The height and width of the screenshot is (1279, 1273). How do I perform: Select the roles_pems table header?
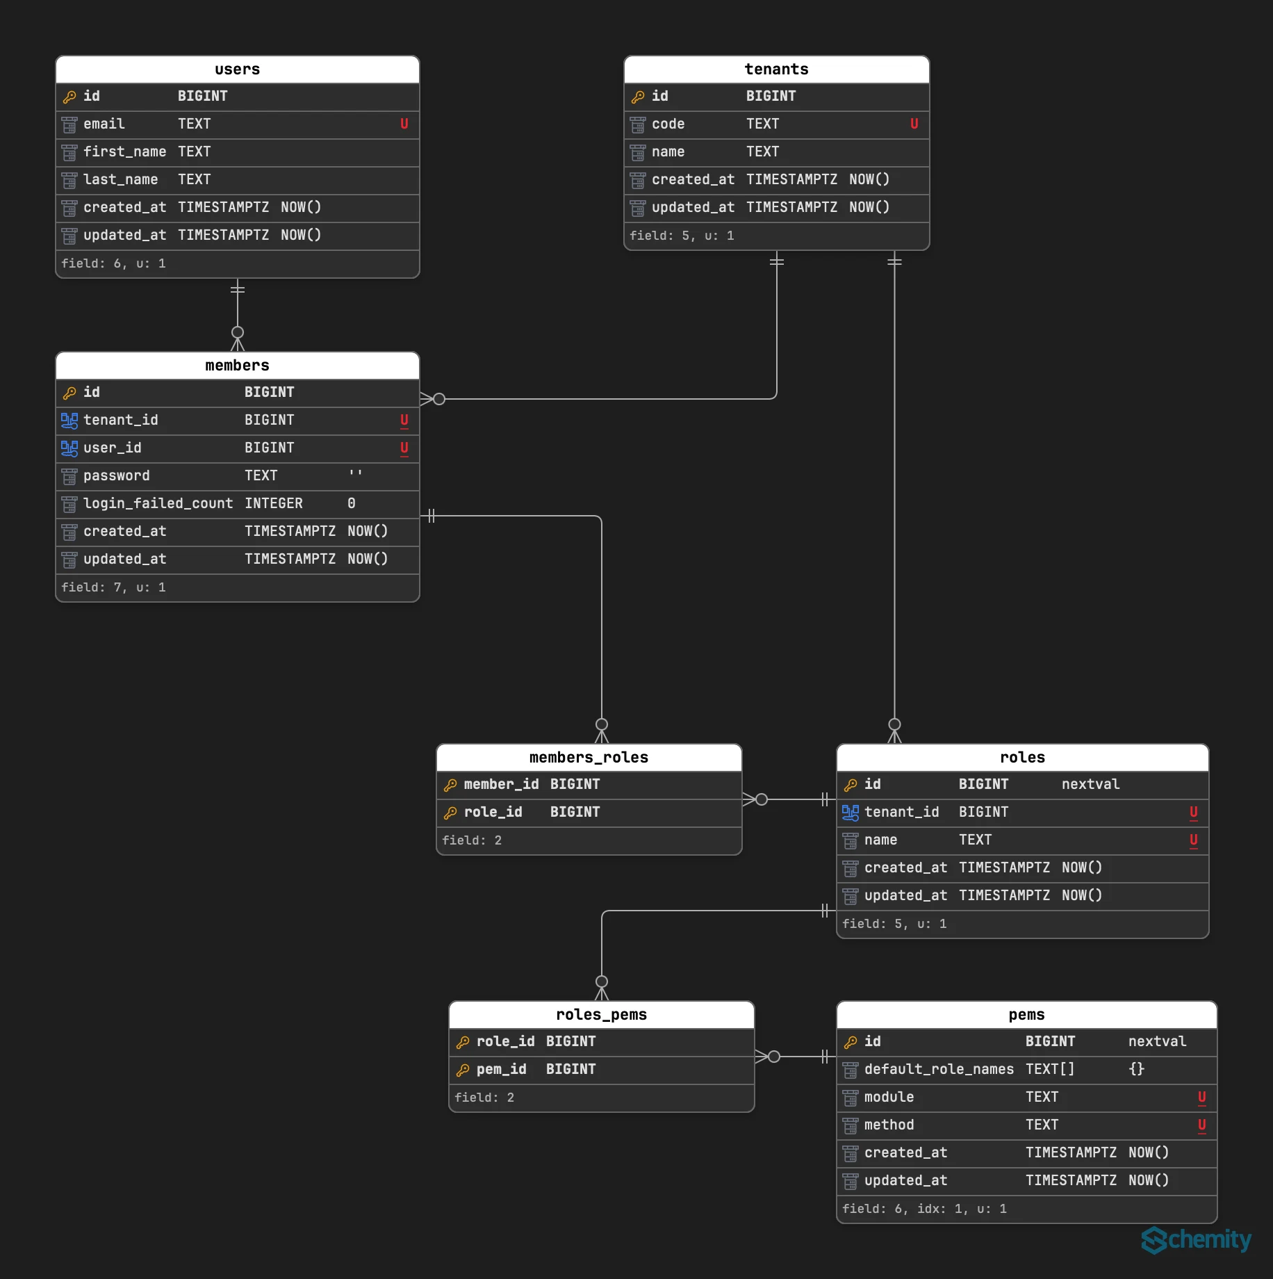point(602,1015)
